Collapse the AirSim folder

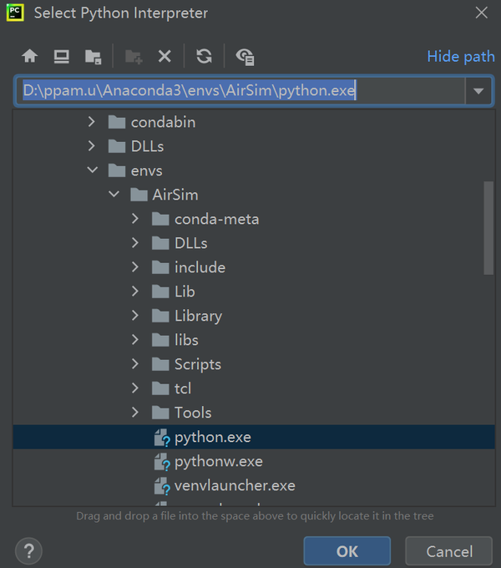(114, 195)
